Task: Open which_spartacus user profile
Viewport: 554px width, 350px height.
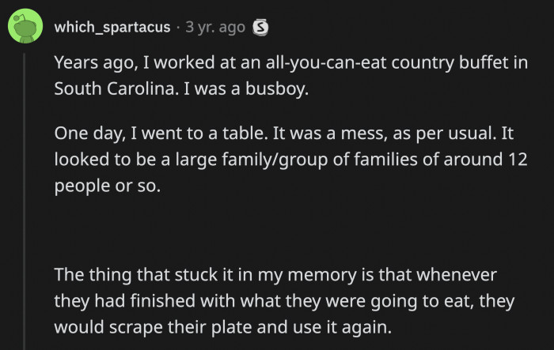Action: pos(112,28)
